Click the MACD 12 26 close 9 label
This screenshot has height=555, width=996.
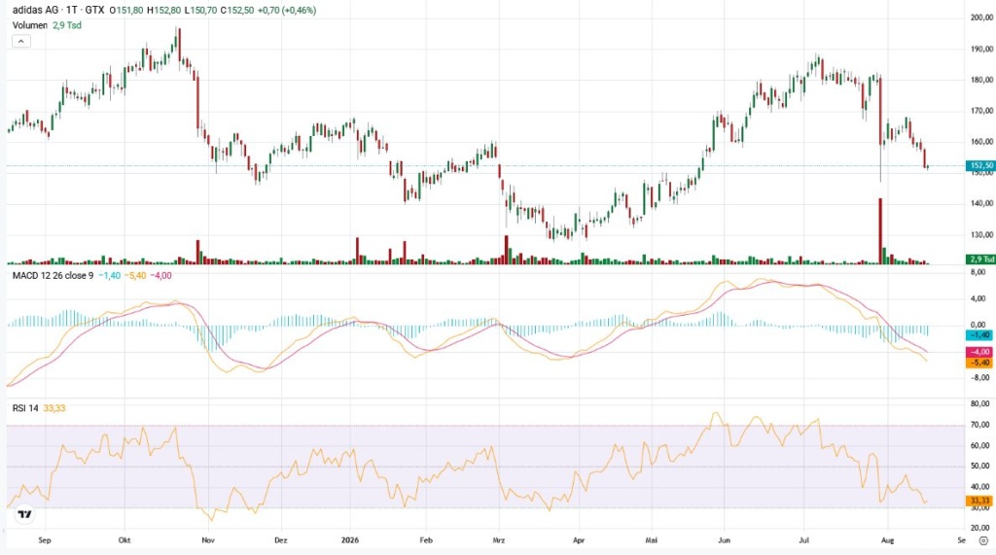click(x=53, y=276)
